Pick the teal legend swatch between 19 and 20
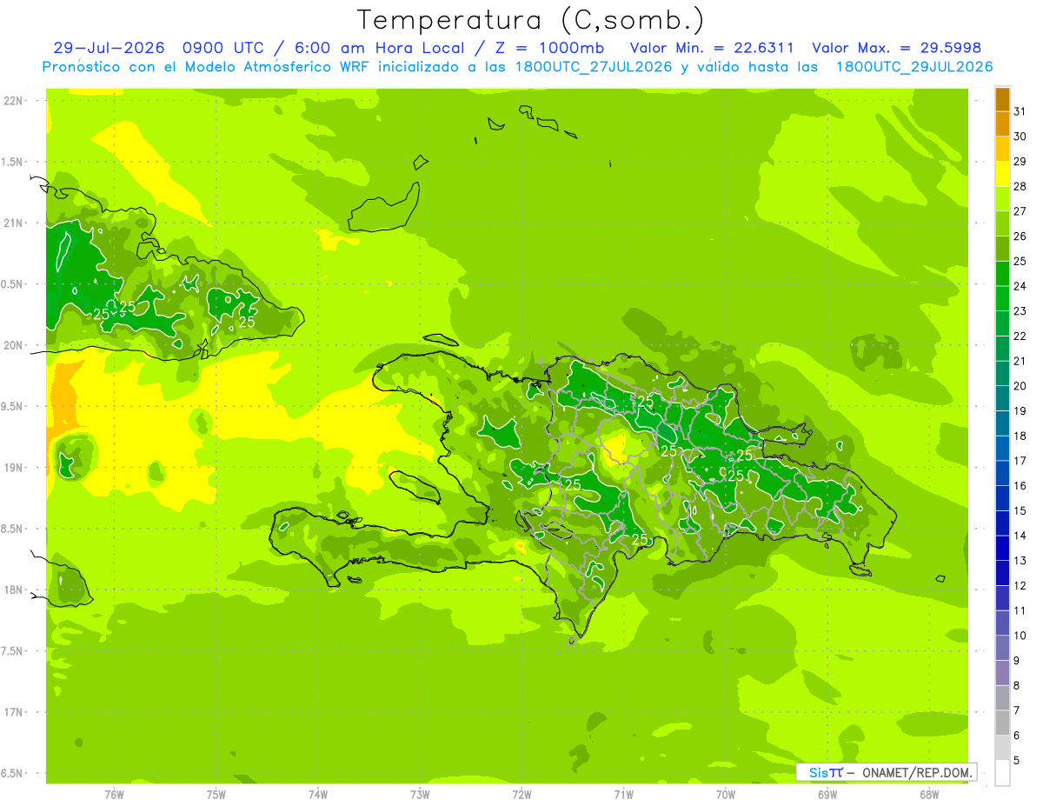The image size is (1043, 806). pyautogui.click(x=1002, y=399)
